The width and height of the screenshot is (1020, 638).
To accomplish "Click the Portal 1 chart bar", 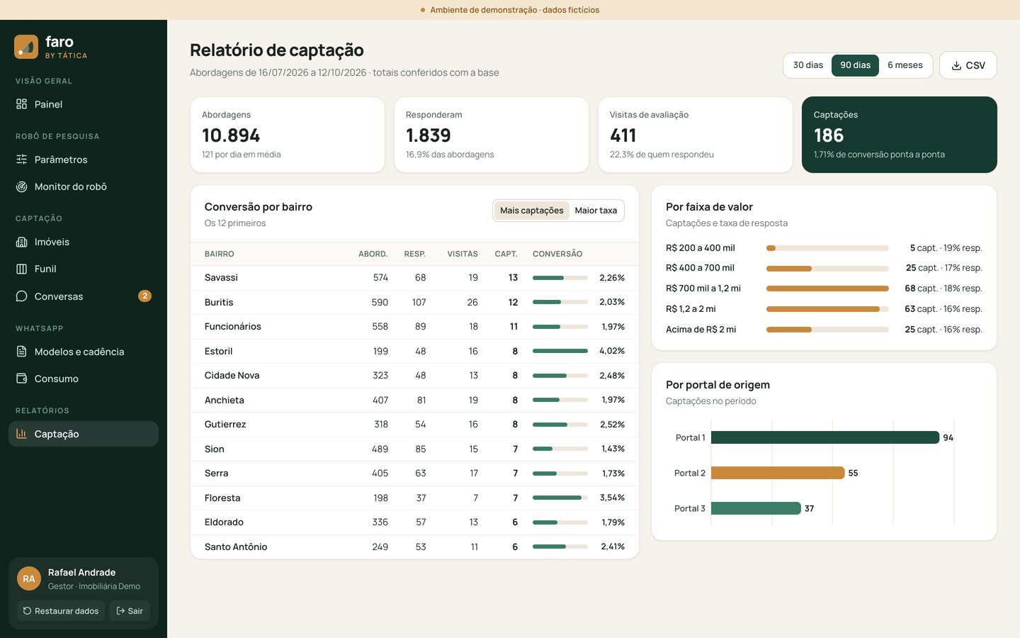I will pos(825,437).
